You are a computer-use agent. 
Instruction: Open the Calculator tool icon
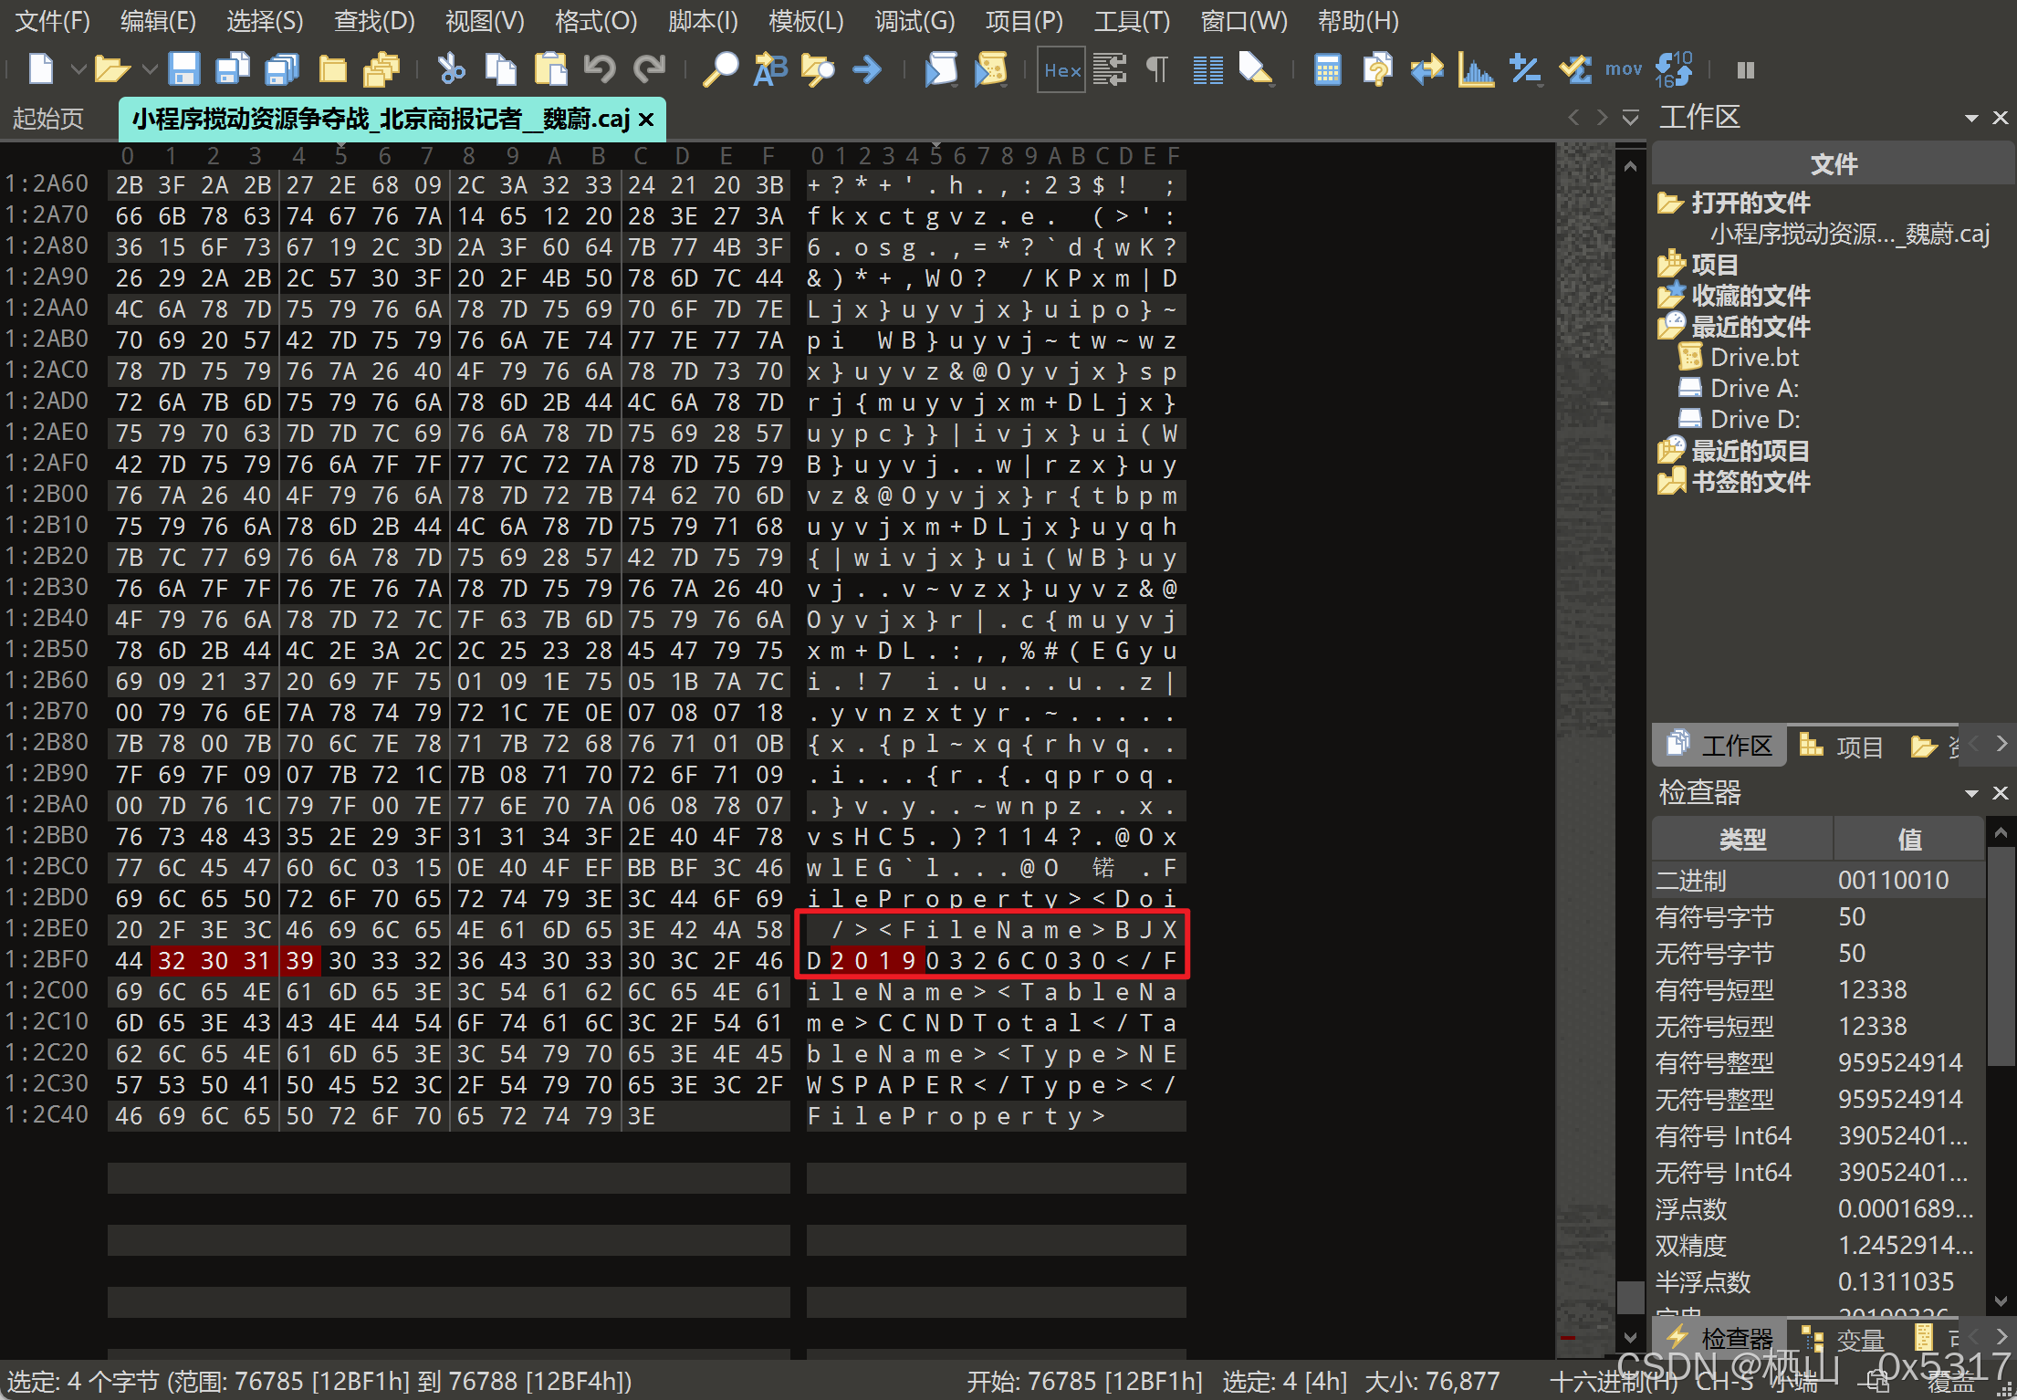pos(1327,69)
